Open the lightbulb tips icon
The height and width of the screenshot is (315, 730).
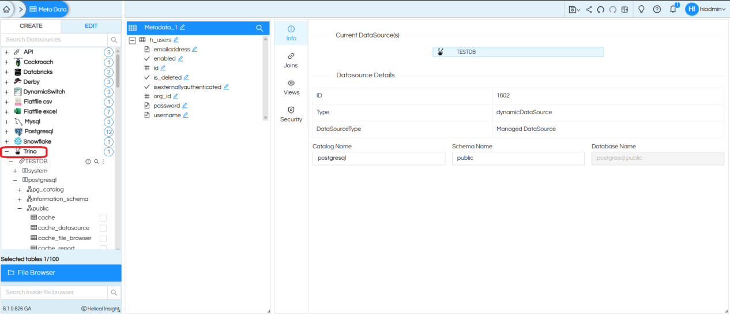click(x=641, y=9)
